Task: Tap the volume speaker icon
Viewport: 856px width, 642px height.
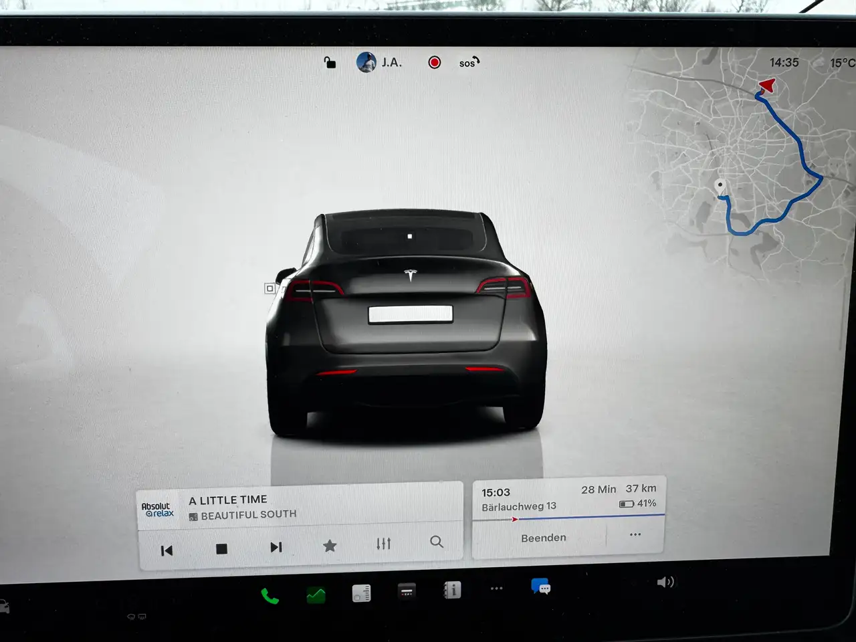Action: click(665, 582)
